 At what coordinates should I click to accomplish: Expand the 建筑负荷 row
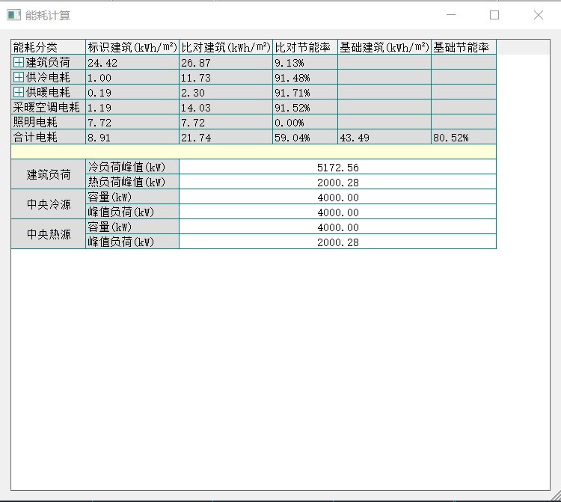19,63
